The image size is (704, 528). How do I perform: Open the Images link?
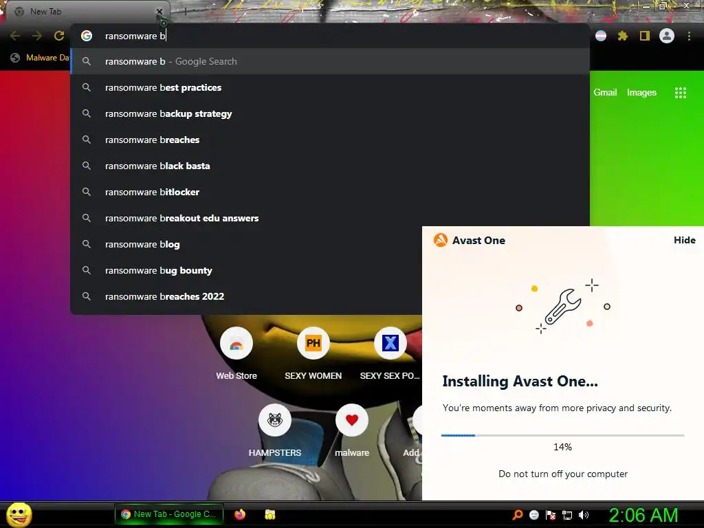click(x=641, y=93)
